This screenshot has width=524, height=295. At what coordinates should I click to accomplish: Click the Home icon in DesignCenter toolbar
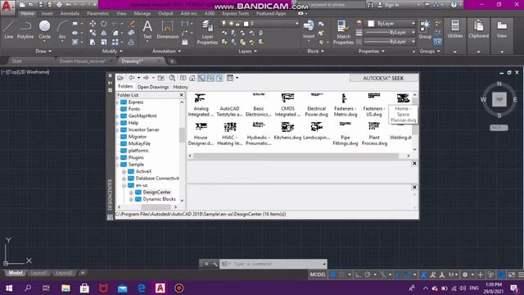[192, 78]
